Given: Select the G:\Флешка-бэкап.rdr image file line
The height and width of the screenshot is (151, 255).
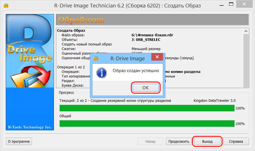Looking at the screenshot, I should [152, 35].
